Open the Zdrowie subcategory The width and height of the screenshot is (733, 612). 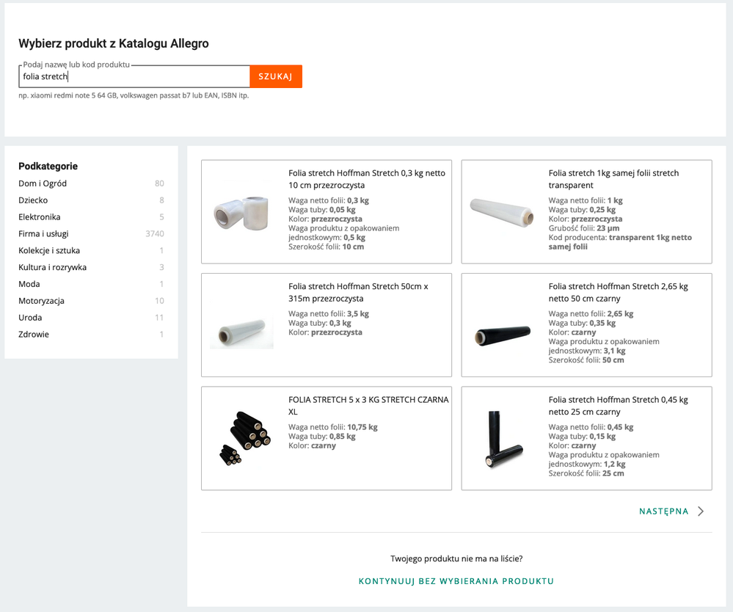coord(34,335)
